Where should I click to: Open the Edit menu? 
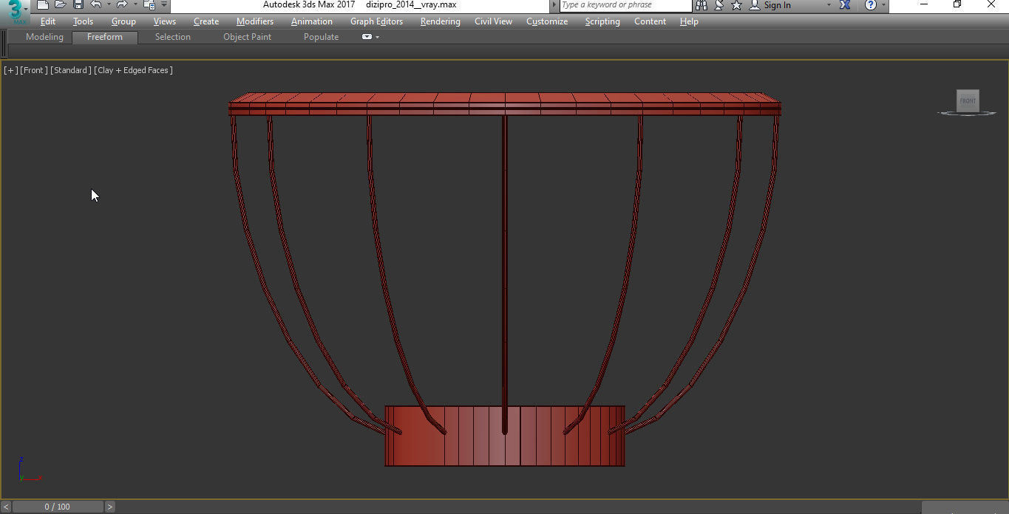click(48, 21)
